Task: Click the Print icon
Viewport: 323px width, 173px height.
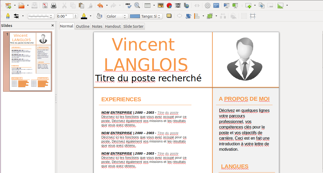Action: [x=54, y=5]
